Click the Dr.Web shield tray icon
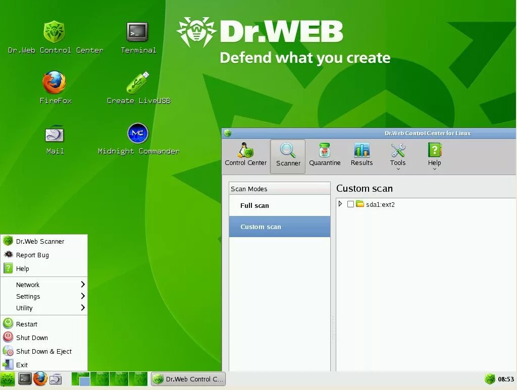This screenshot has width=517, height=390. [490, 379]
